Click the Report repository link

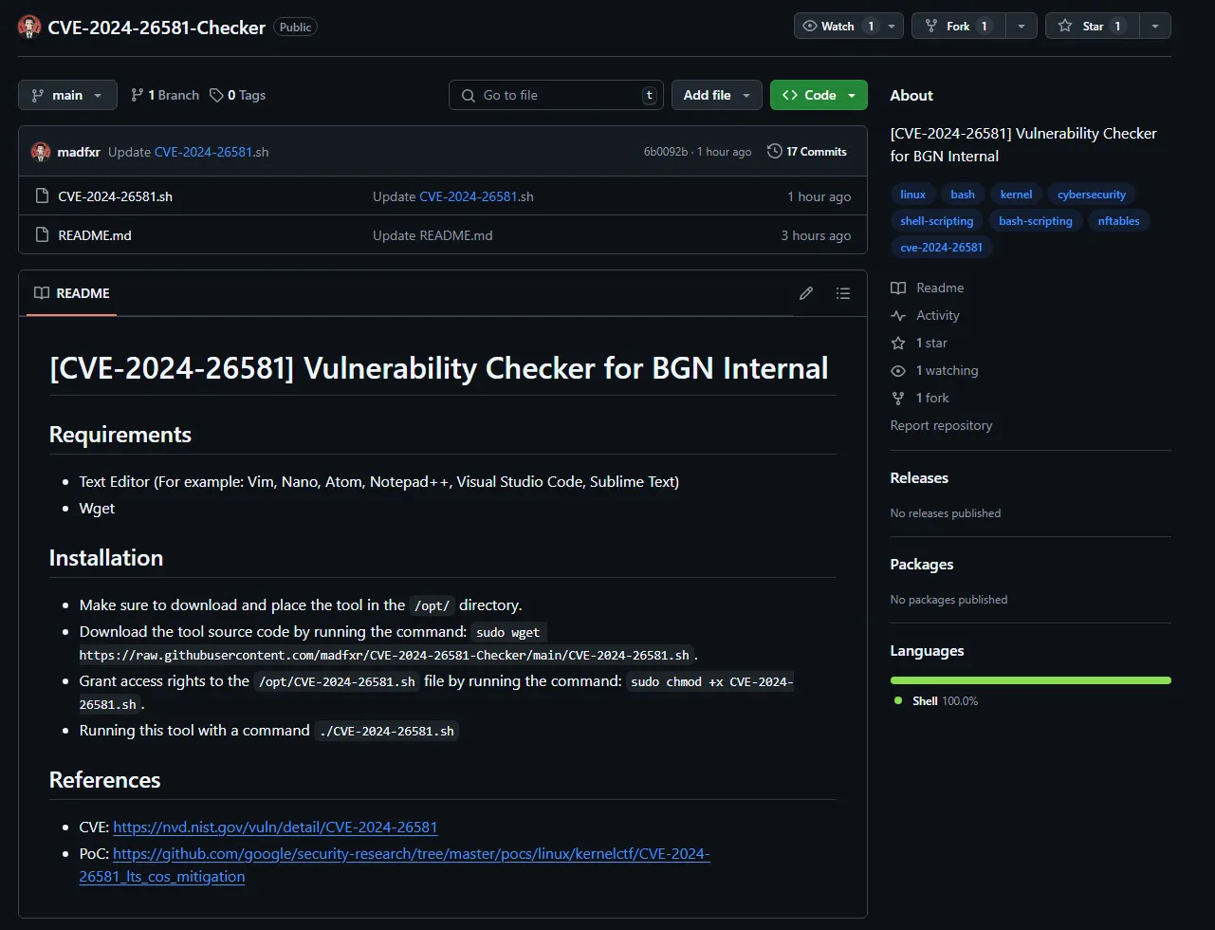tap(941, 425)
